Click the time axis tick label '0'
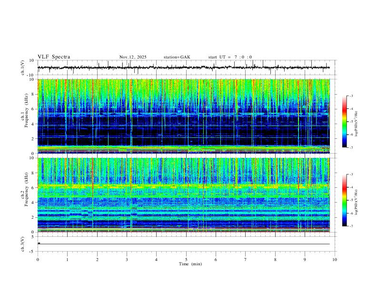Viewport: 377px width, 291px height. click(x=38, y=260)
